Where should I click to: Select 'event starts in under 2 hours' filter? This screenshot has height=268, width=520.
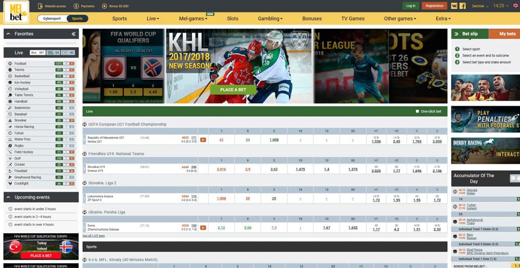pos(35,209)
